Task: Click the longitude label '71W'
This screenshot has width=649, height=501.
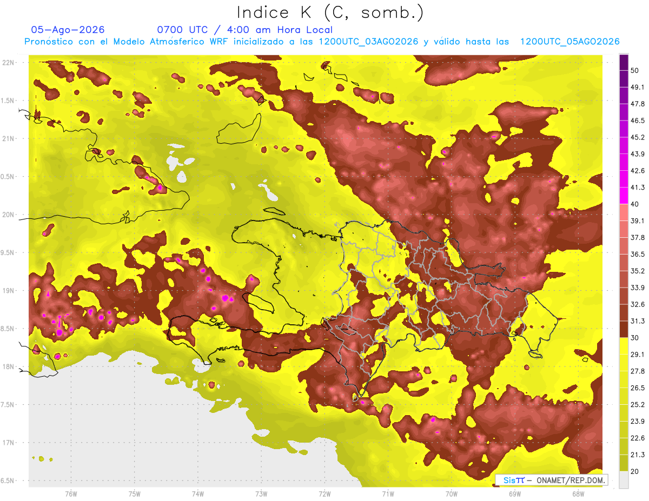Action: (388, 494)
